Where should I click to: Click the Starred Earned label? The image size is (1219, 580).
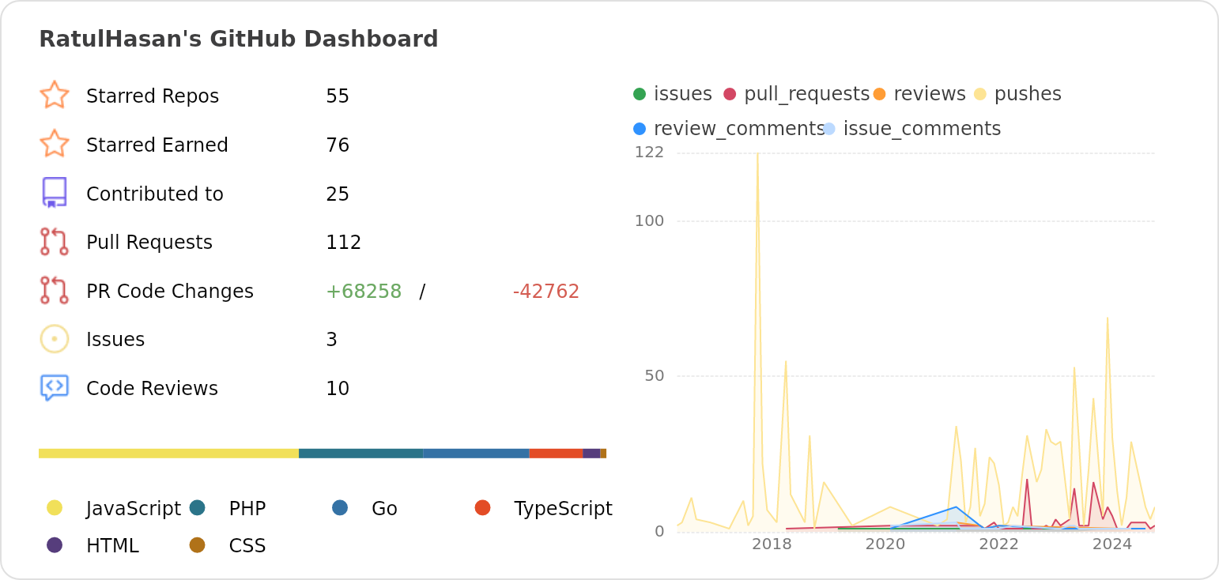157,145
